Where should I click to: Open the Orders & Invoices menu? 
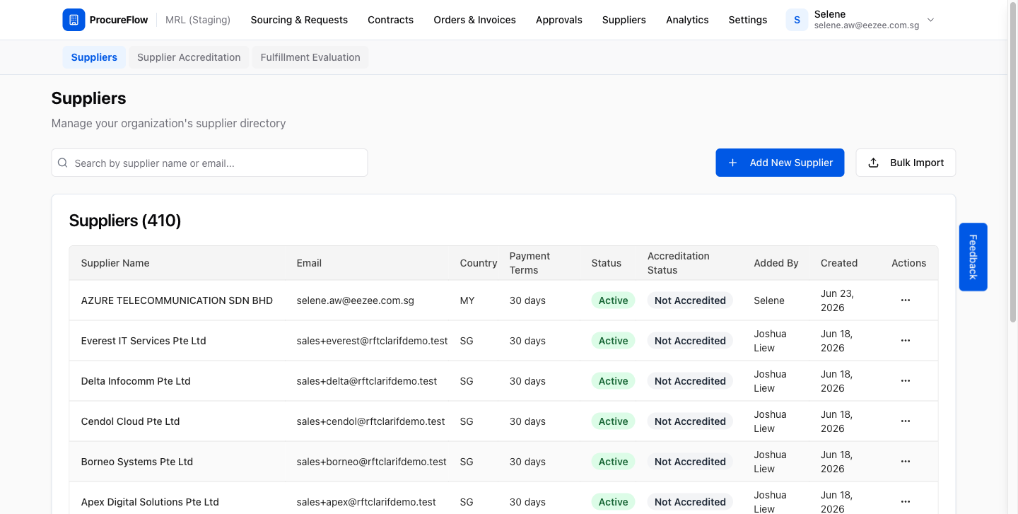point(474,20)
